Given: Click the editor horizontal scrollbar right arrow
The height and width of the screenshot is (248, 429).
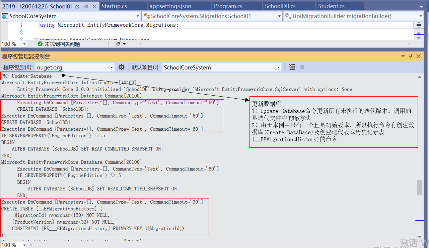Looking at the screenshot, I should (409, 44).
